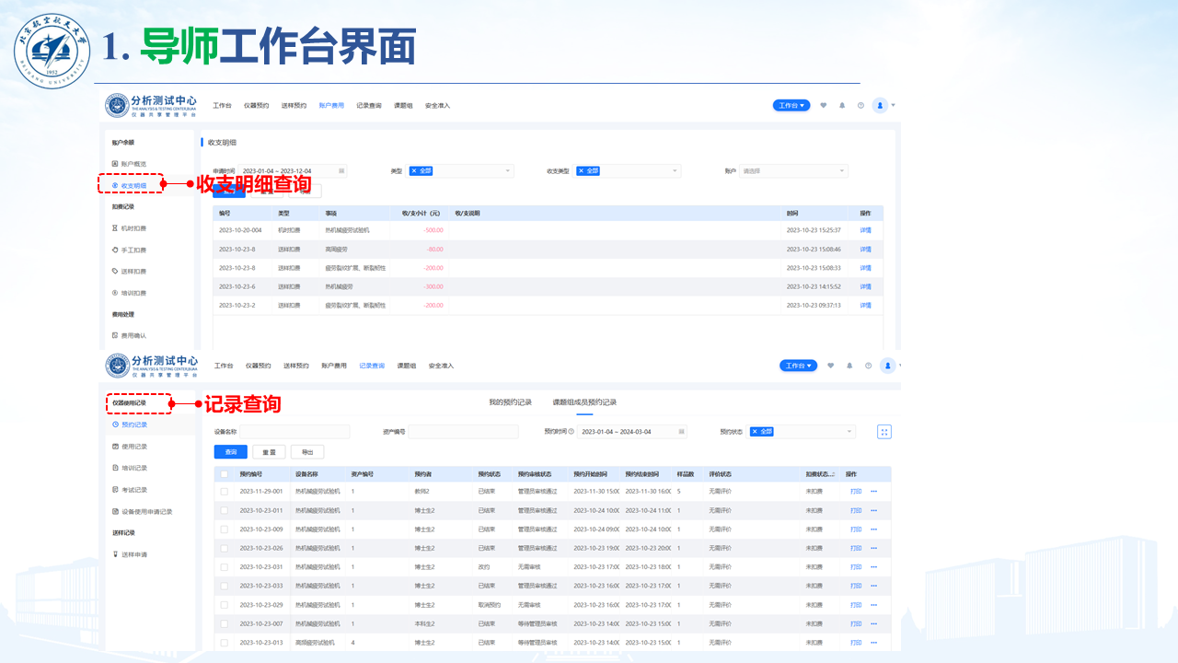Select 送样扣费 tag icon entry
The width and height of the screenshot is (1178, 663).
(133, 272)
